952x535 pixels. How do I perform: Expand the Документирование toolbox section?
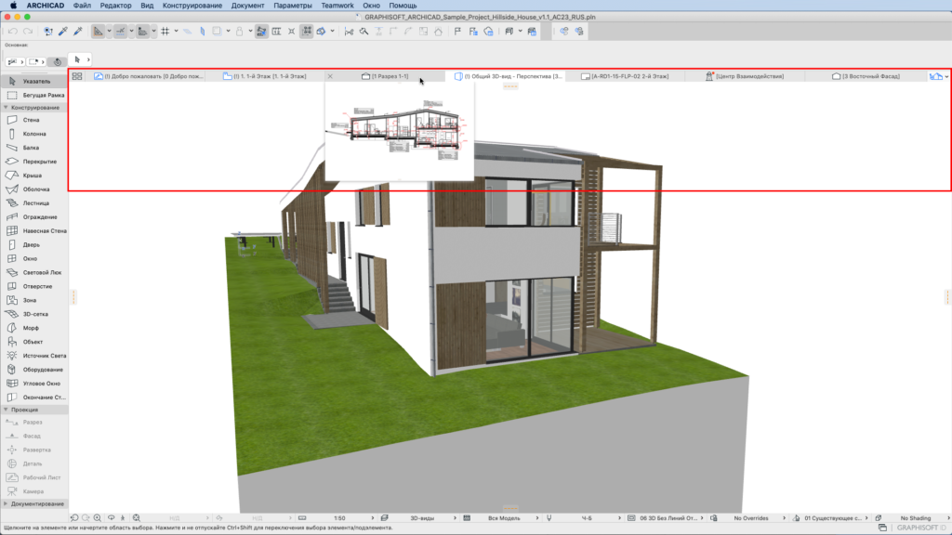(x=35, y=503)
